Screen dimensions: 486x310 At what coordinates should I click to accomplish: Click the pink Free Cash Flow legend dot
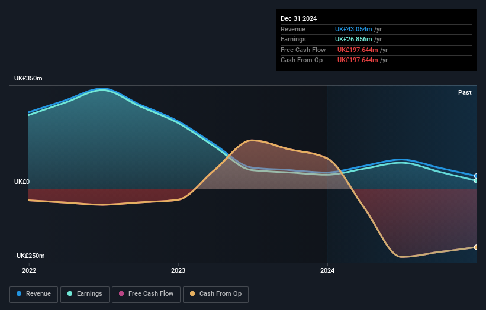[121, 293]
